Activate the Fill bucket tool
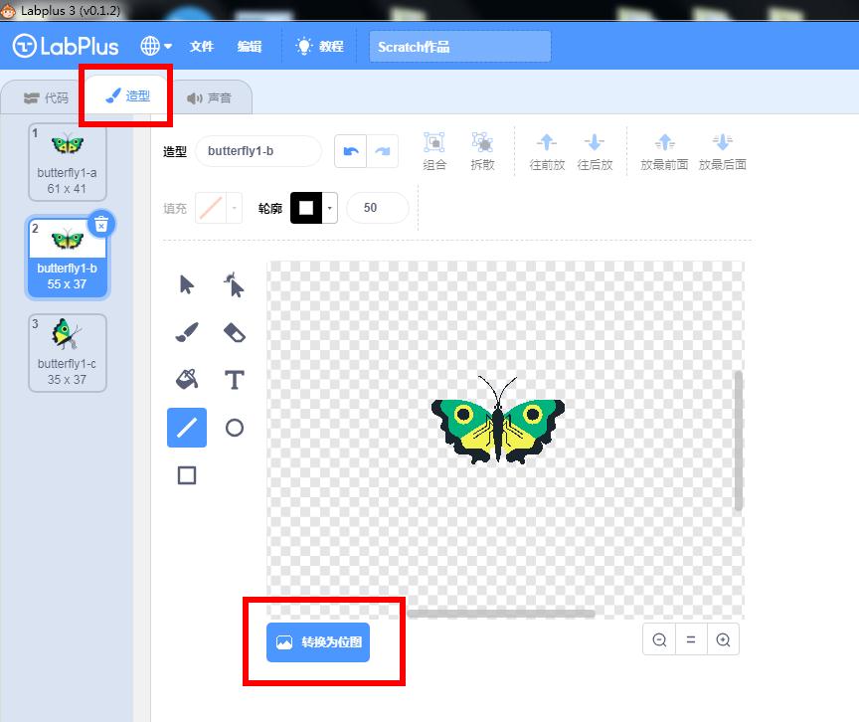 click(x=187, y=380)
